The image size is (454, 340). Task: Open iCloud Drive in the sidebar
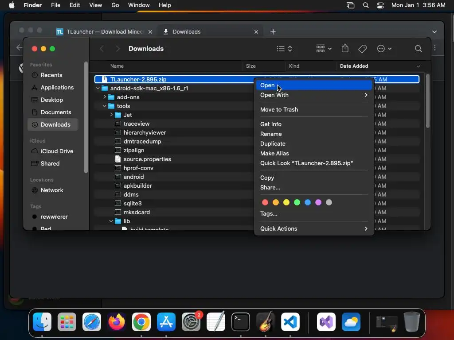point(53,151)
